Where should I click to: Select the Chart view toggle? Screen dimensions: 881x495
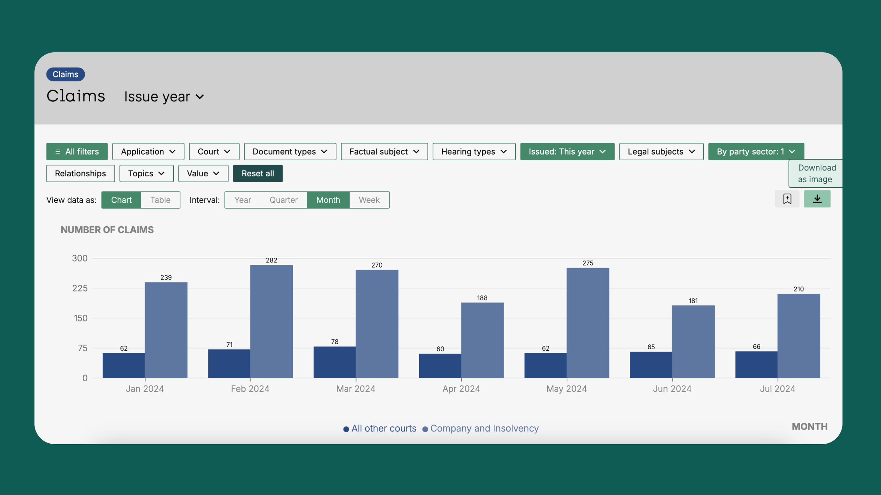(x=121, y=200)
